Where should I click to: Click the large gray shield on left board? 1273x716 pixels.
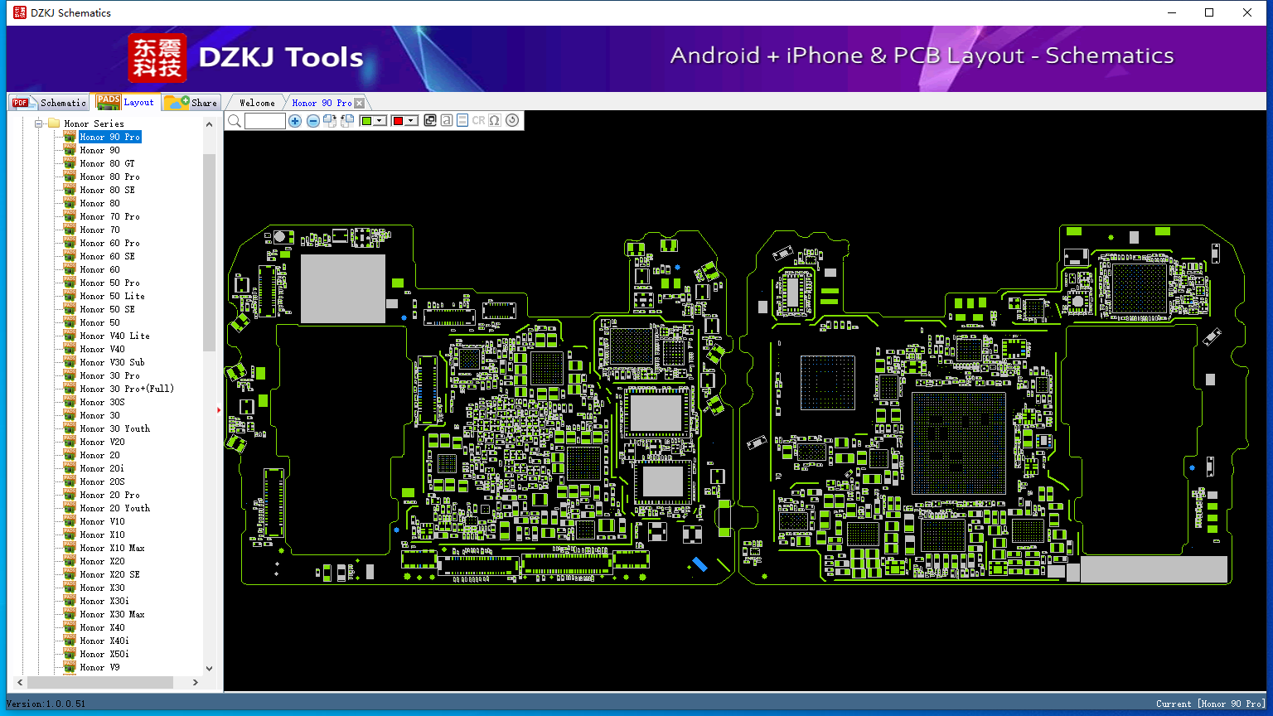[343, 288]
